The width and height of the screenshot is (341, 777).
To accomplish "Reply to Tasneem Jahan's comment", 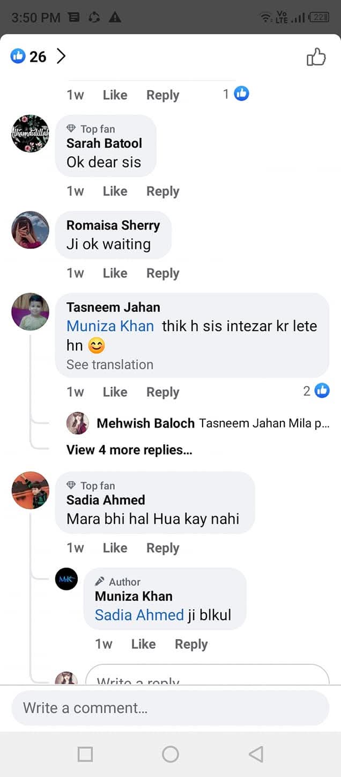I will click(x=163, y=393).
